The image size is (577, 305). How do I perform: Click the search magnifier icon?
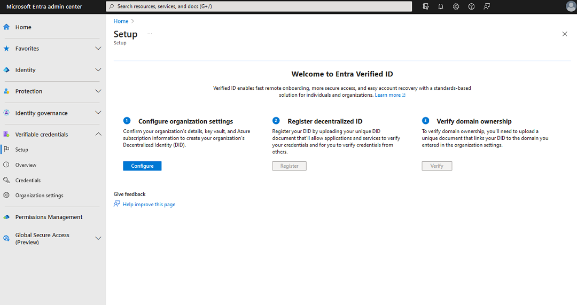point(112,6)
